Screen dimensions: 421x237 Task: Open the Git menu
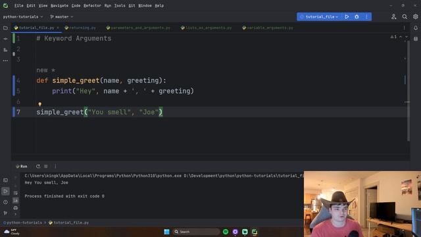tap(132, 5)
